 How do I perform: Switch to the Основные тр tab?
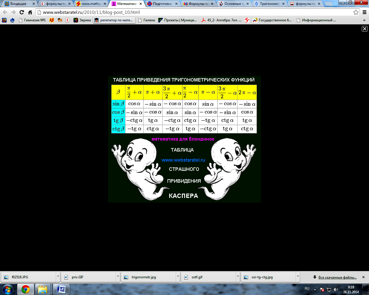pyautogui.click(x=234, y=4)
